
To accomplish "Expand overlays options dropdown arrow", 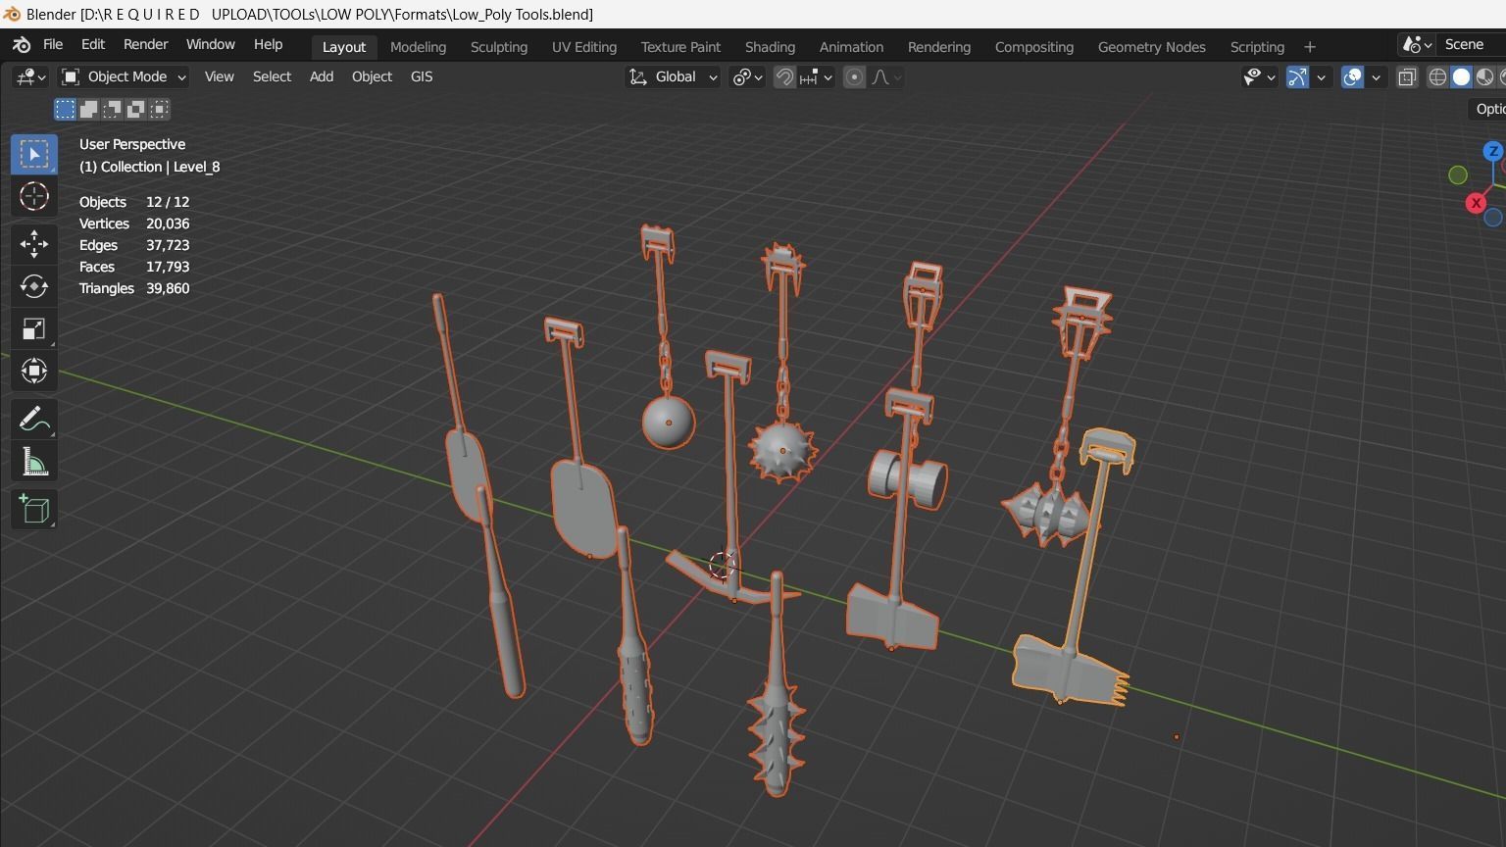I will tap(1376, 76).
